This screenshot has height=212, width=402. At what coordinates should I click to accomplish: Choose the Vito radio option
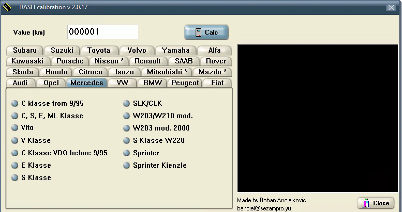(23, 128)
